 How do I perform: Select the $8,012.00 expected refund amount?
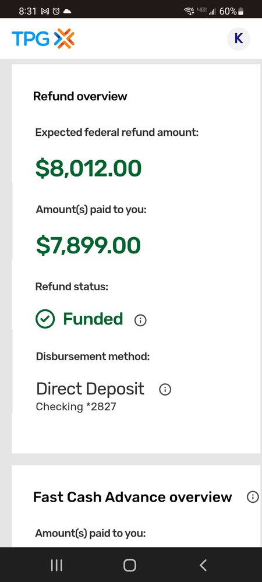pyautogui.click(x=88, y=168)
